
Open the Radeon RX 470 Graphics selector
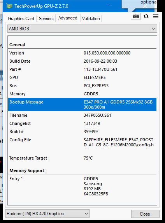pyautogui.click(x=47, y=214)
